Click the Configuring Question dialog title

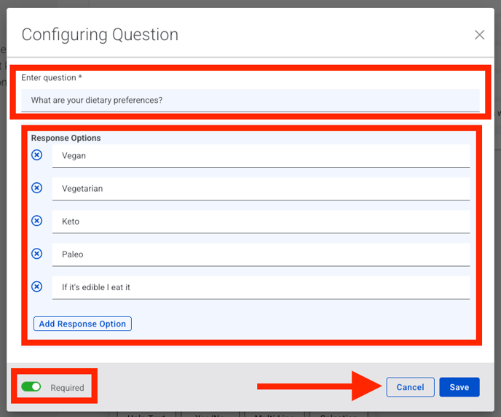tap(100, 34)
